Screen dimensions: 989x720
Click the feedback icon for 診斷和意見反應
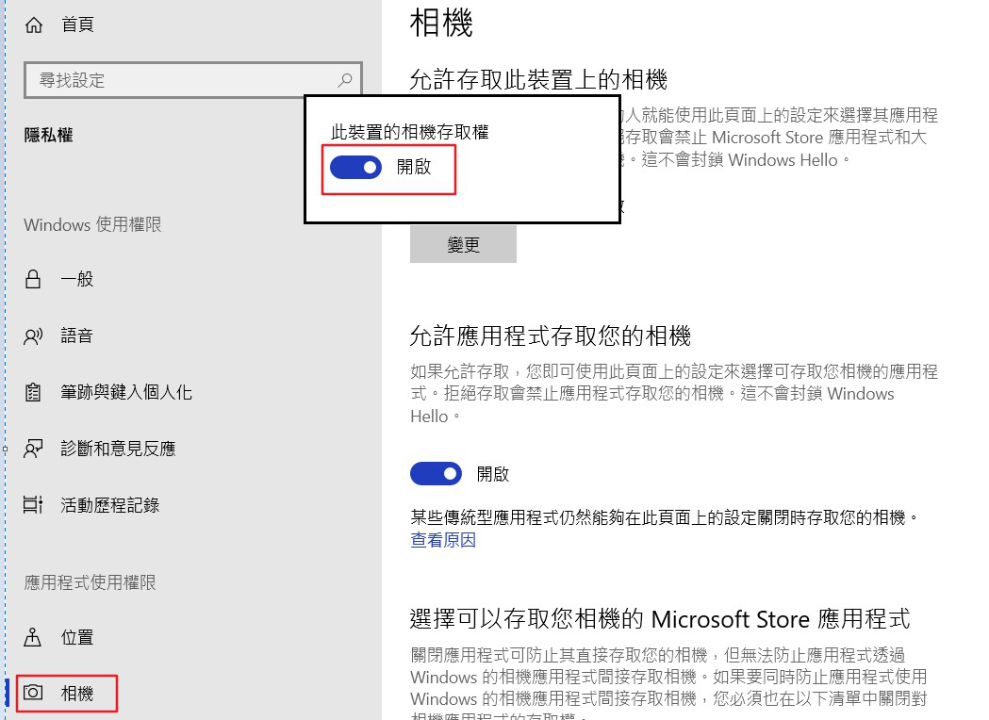click(34, 449)
